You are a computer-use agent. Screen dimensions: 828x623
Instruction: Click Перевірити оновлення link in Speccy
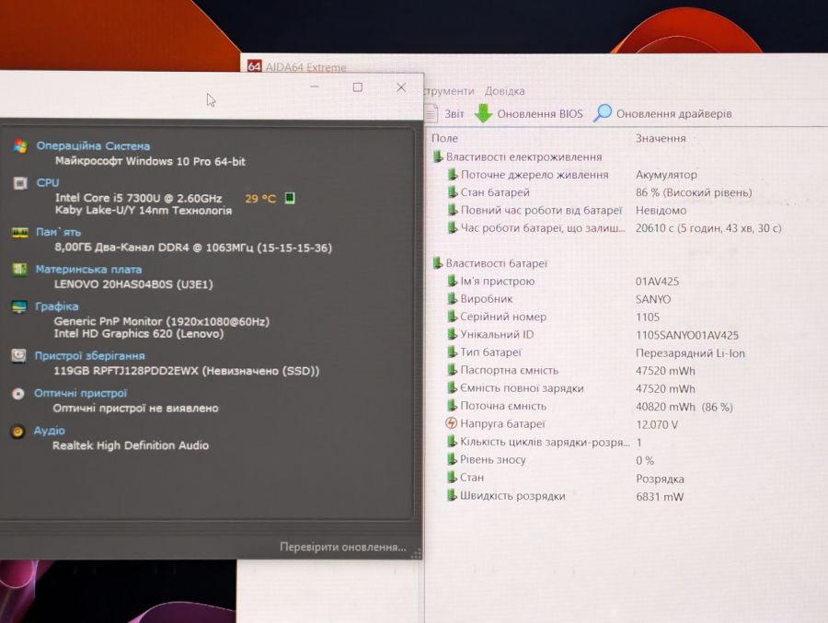pos(343,547)
